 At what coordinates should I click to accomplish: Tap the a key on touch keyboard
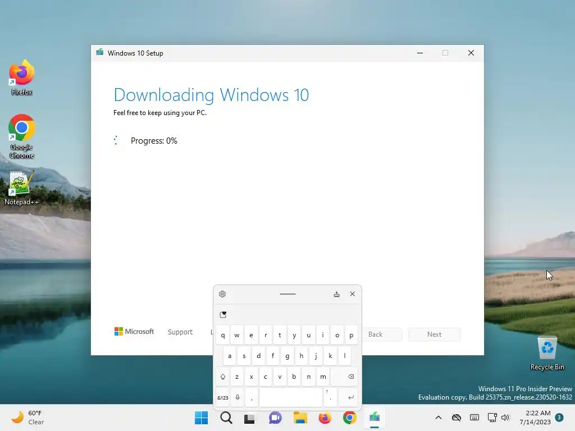(230, 355)
